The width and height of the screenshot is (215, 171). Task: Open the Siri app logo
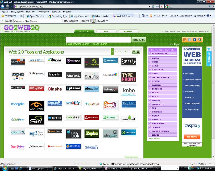click(x=36, y=120)
